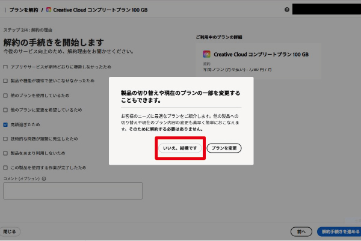
Task: Check '技術的な問題が頻繁に発生したため' checkbox
Action: [x=5, y=139]
